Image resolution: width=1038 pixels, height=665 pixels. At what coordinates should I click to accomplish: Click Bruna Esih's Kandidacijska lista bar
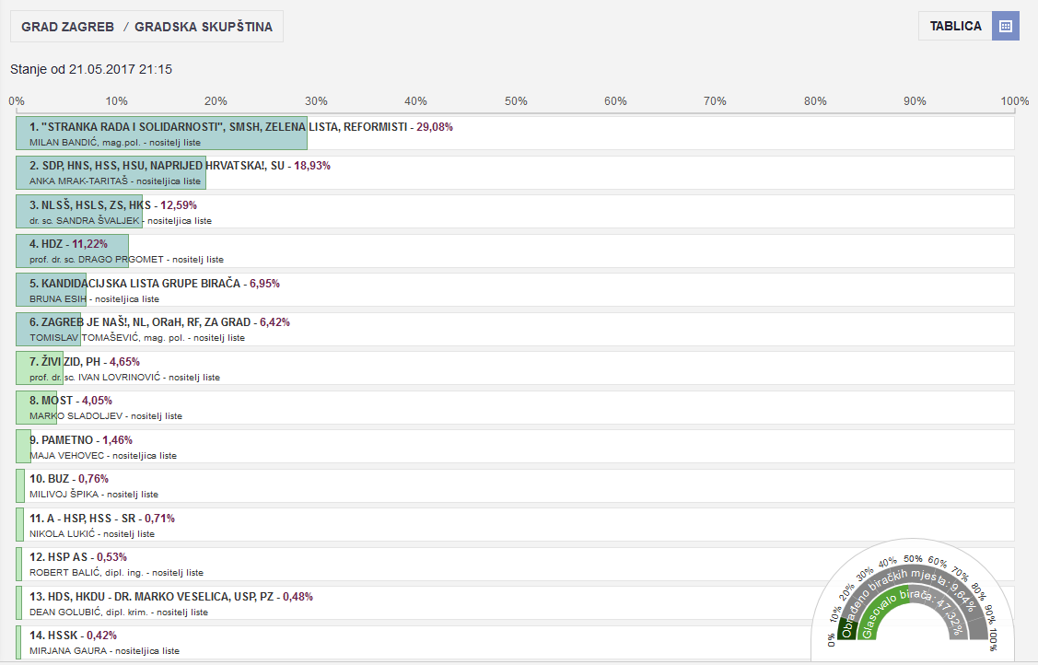pos(51,290)
